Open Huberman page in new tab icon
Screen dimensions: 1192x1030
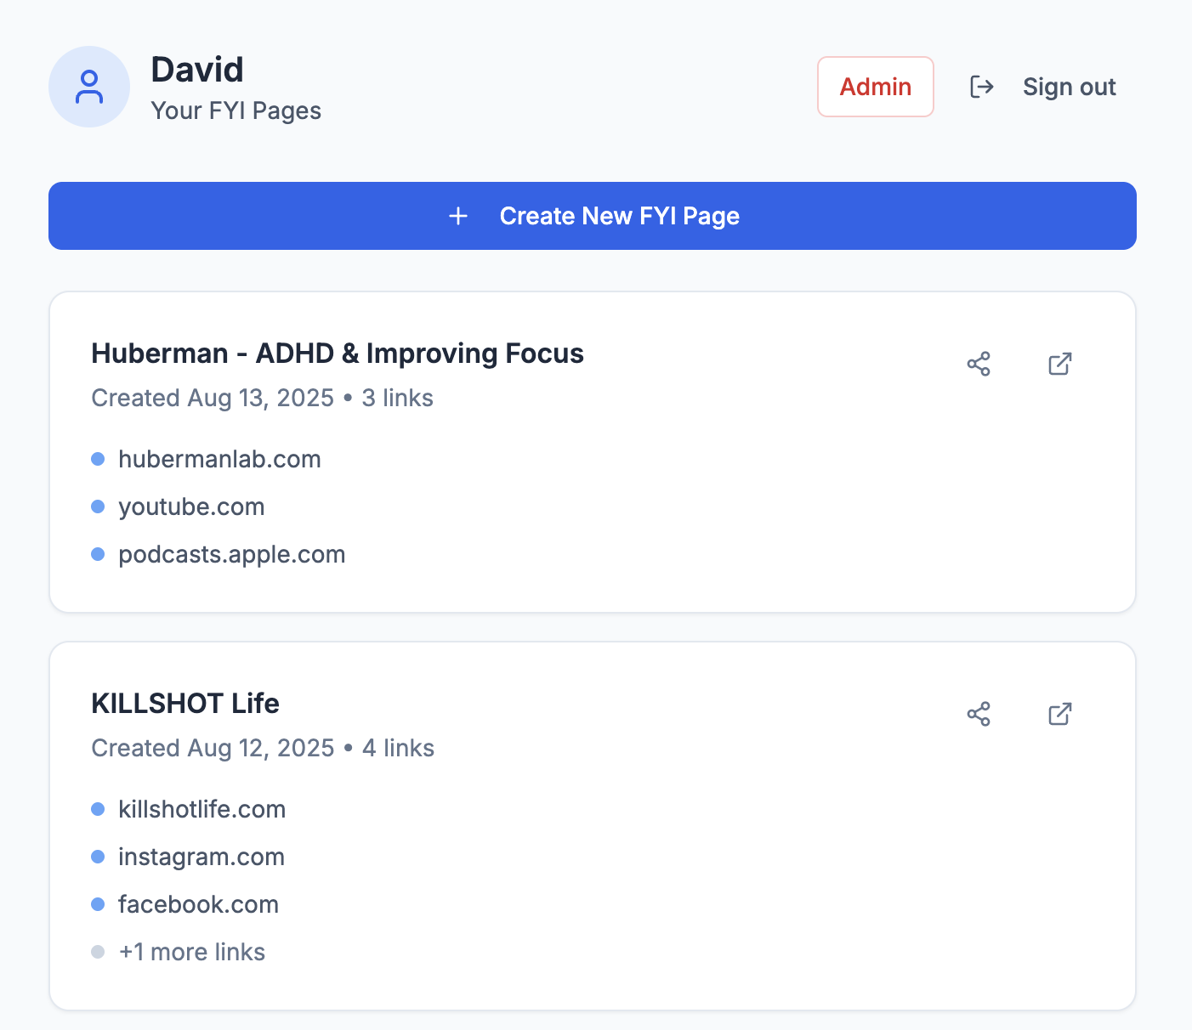pyautogui.click(x=1059, y=364)
